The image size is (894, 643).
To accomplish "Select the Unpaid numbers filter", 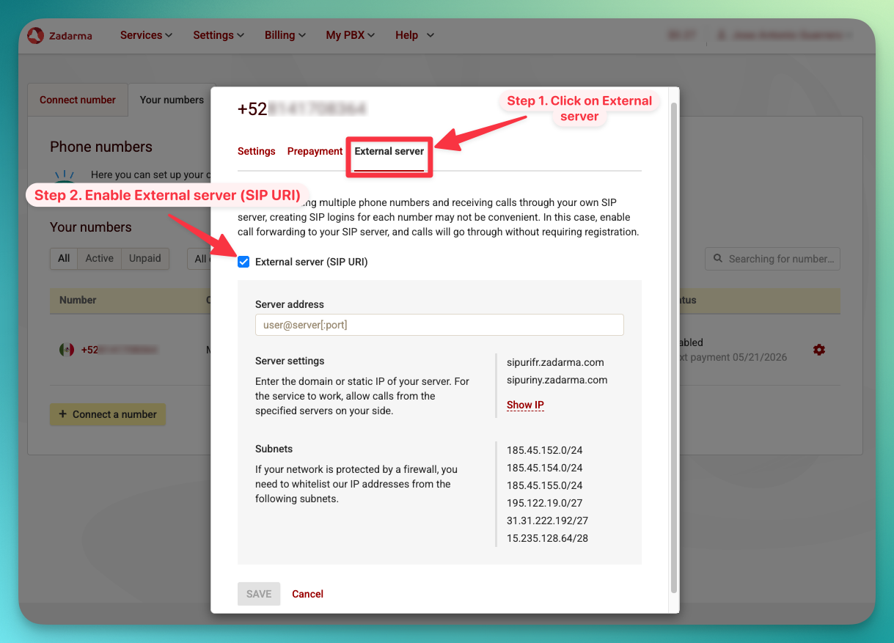I will [144, 258].
